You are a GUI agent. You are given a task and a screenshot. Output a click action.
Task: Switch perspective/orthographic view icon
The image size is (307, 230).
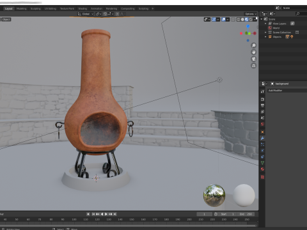coord(254,66)
